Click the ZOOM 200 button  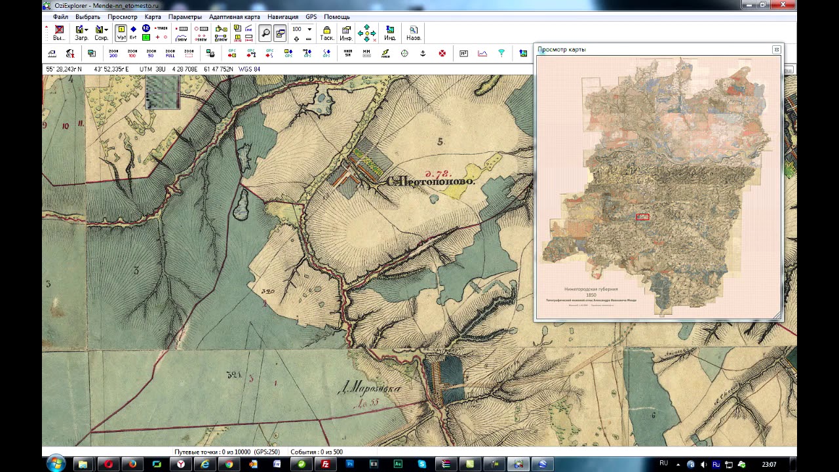[113, 53]
